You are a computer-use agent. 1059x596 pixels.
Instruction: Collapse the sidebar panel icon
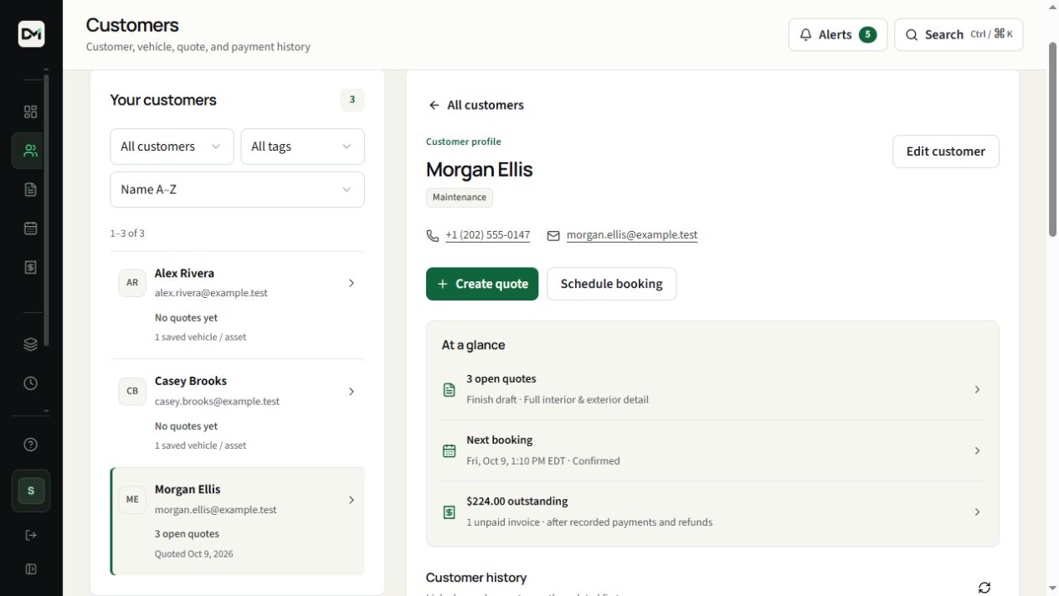pos(31,569)
